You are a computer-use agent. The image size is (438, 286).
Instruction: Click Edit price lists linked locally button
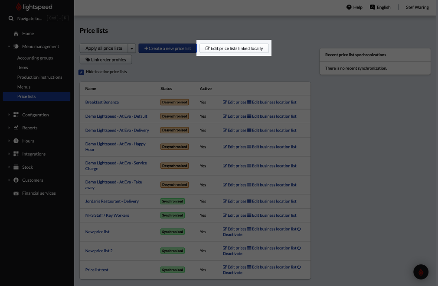[234, 48]
